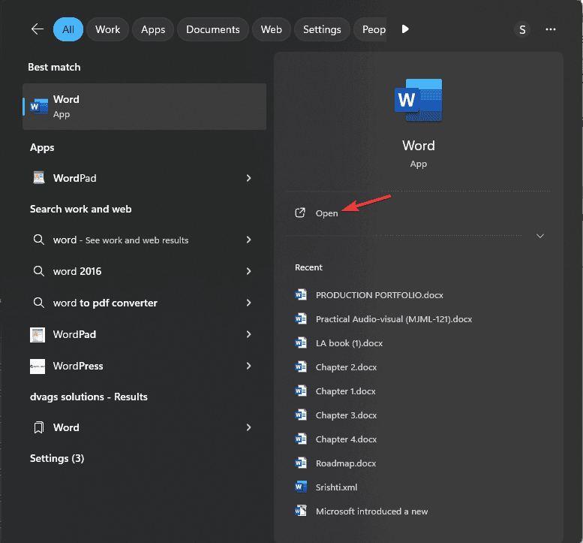Go back using the left arrow

pos(38,29)
